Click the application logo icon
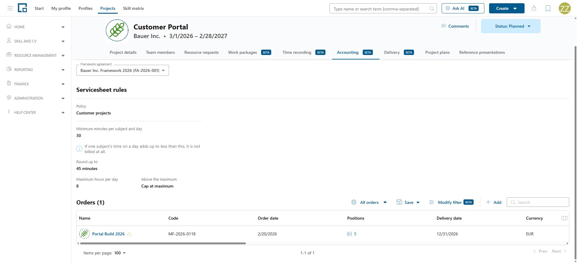The image size is (577, 263). point(22,8)
